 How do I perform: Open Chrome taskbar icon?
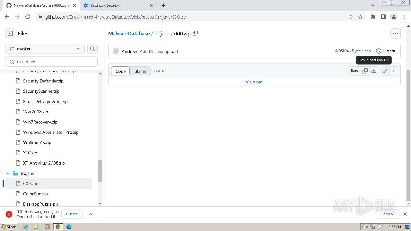click(x=58, y=227)
